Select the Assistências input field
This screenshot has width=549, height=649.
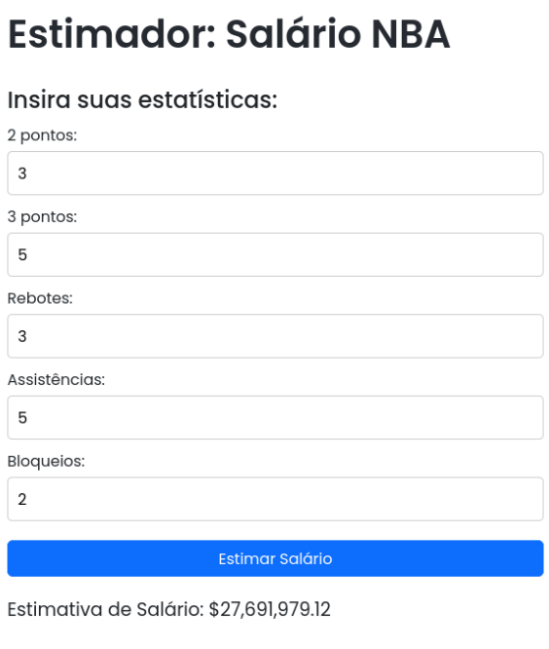point(275,417)
